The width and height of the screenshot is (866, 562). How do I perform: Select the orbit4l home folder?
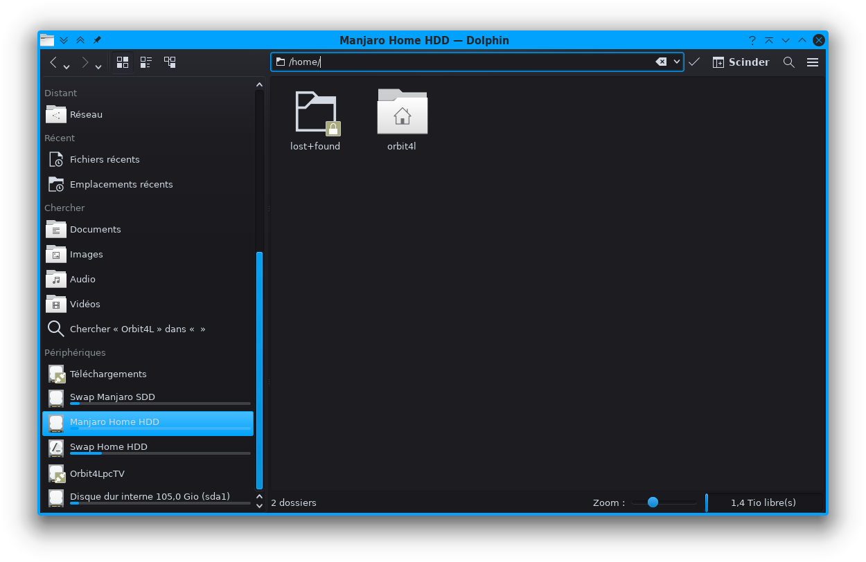coord(402,121)
